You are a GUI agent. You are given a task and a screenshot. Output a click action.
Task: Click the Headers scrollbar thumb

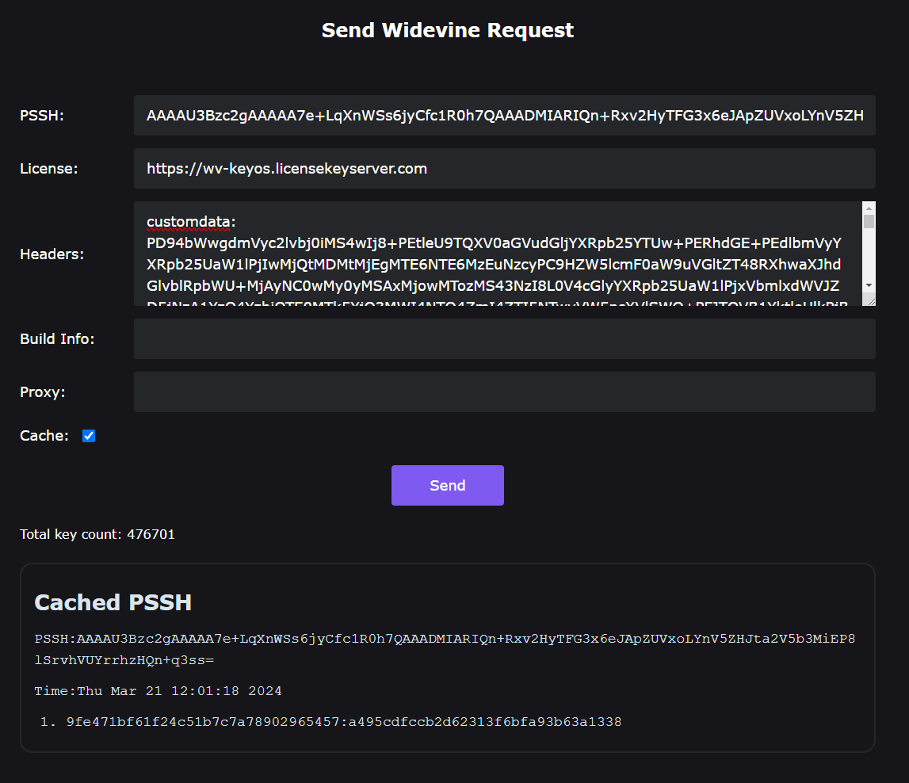coord(869,221)
